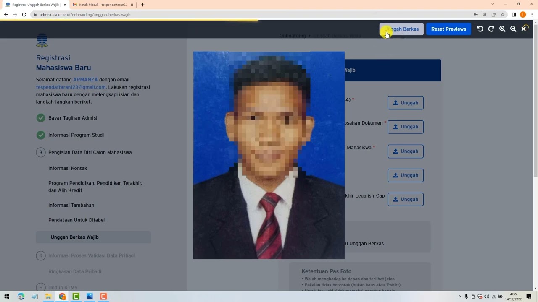538x302 pixels.
Task: Rotate the photo preview clockwise
Action: [491, 29]
